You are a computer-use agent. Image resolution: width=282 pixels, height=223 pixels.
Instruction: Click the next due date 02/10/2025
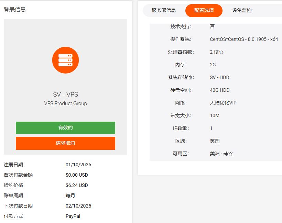pos(78,206)
